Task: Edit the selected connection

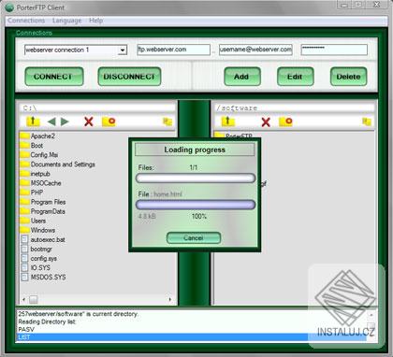Action: [x=295, y=77]
